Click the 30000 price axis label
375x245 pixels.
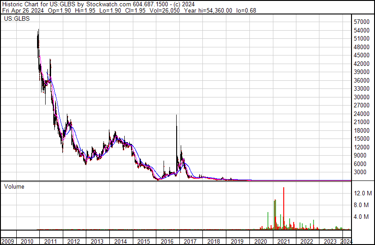coord(363,97)
